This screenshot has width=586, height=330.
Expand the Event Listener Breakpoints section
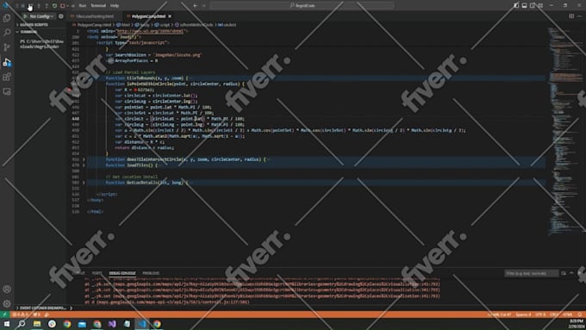(x=42, y=308)
